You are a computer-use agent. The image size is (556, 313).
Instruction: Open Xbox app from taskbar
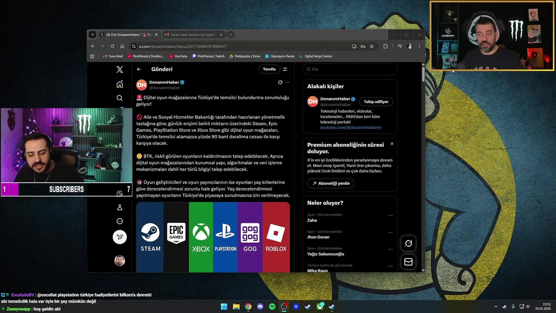click(x=320, y=306)
